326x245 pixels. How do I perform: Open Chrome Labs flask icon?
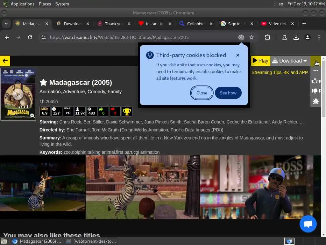(285, 37)
